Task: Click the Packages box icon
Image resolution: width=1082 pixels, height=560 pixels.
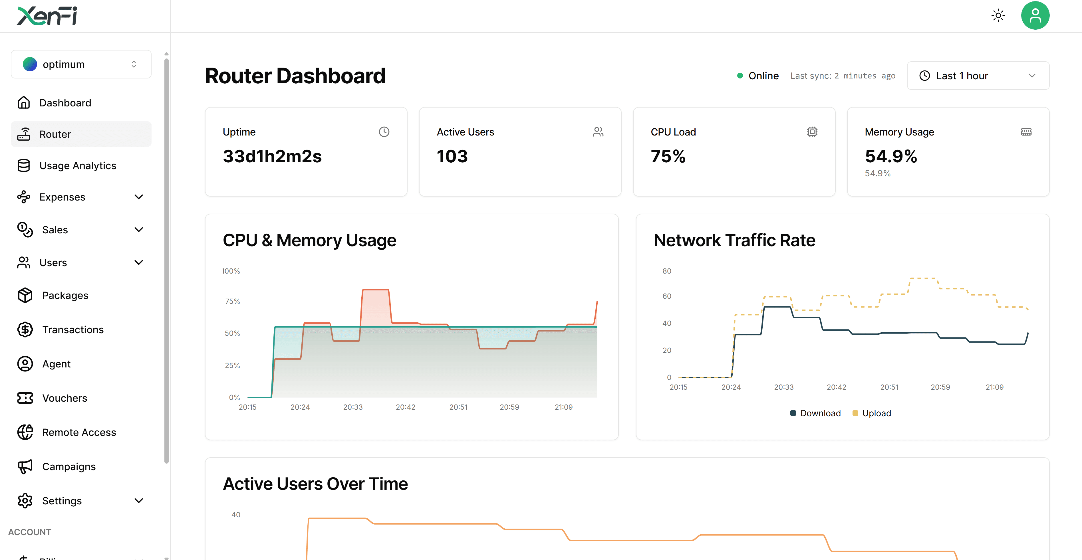Action: (x=25, y=296)
